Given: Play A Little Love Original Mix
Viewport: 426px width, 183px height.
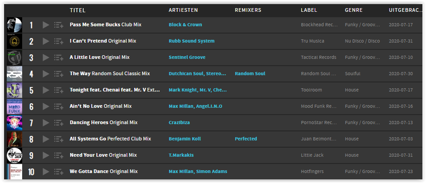Looking at the screenshot, I should click(x=46, y=58).
